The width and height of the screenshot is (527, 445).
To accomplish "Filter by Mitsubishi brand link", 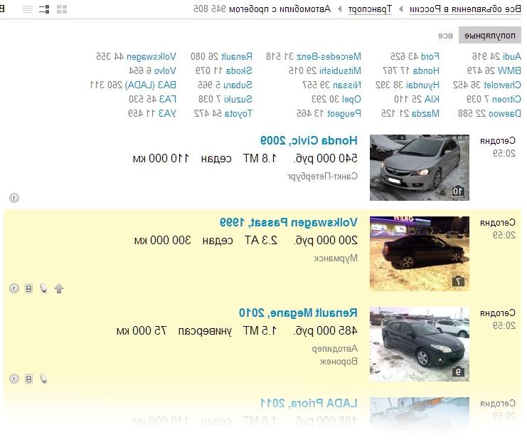I will pyautogui.click(x=340, y=70).
